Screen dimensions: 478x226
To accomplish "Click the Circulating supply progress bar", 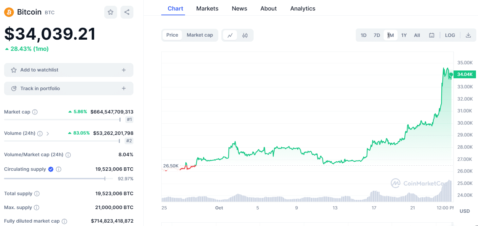I will click(59, 179).
